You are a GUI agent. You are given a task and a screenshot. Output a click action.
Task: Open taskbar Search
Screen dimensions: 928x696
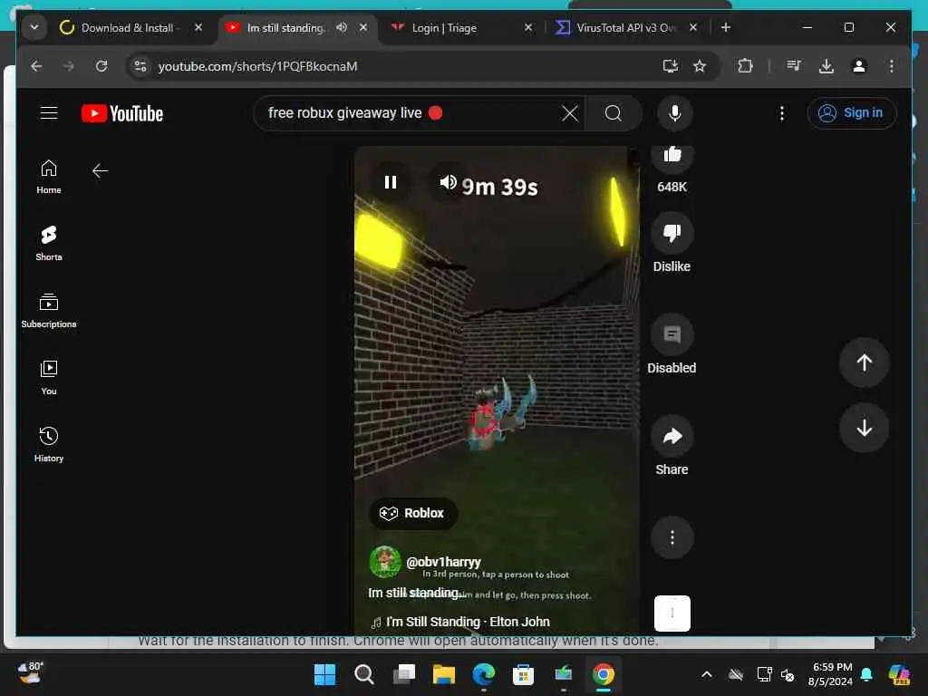(364, 674)
